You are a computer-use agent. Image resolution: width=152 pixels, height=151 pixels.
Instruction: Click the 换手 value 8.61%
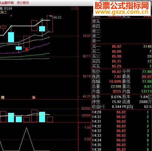coord(116,97)
